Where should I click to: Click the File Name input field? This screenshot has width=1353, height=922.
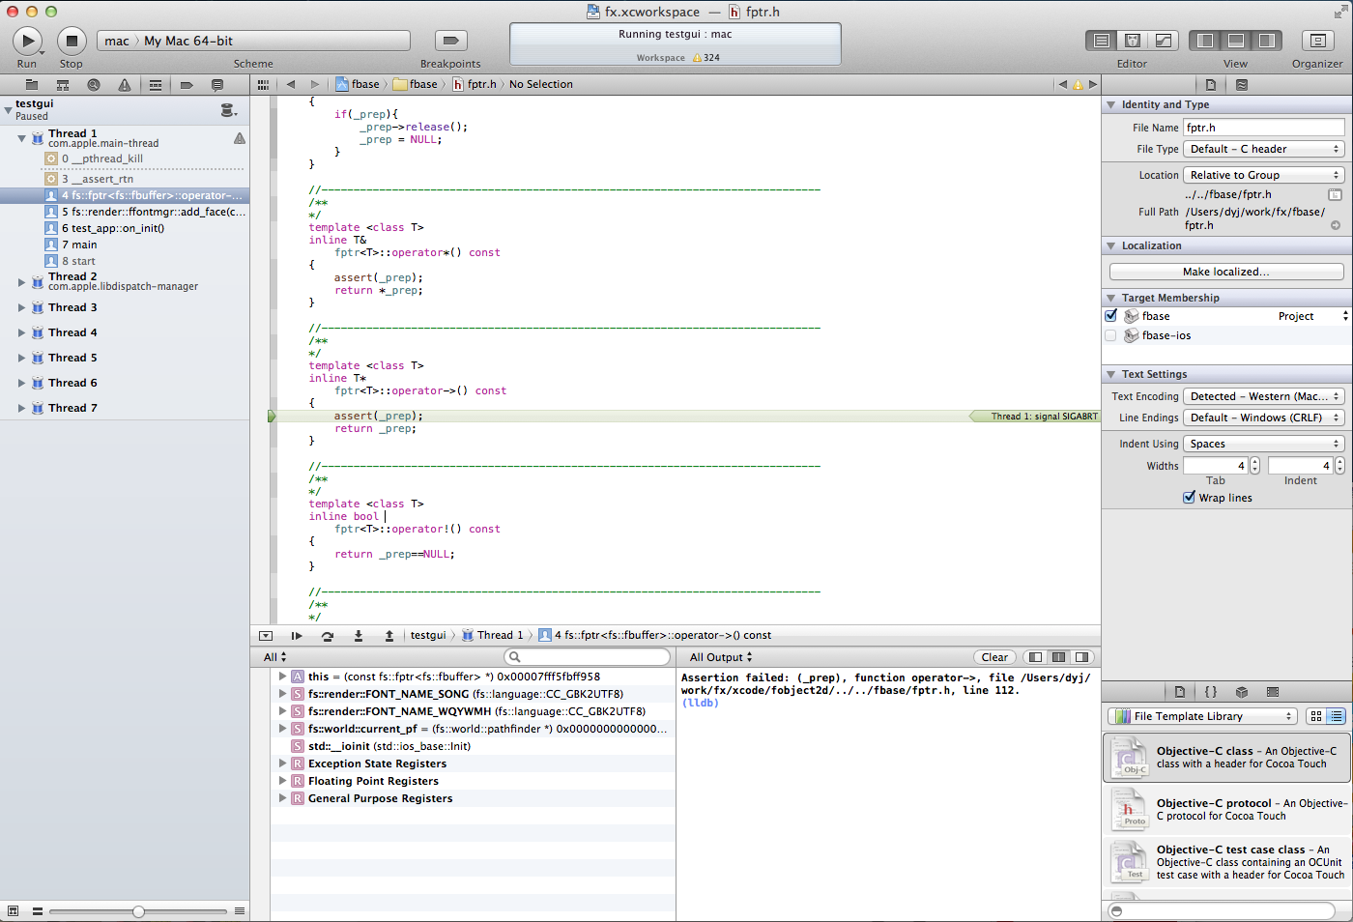[x=1263, y=128]
